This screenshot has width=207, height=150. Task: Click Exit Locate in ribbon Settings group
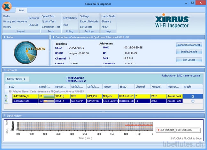[86, 27]
